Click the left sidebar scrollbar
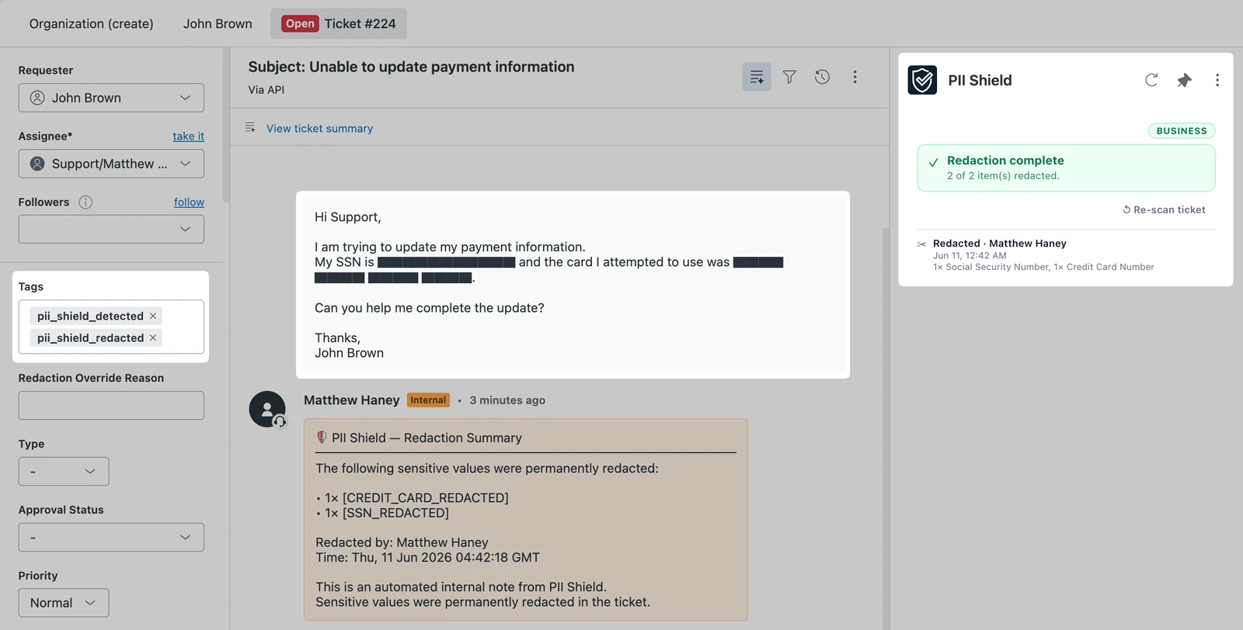1243x630 pixels. (x=226, y=124)
